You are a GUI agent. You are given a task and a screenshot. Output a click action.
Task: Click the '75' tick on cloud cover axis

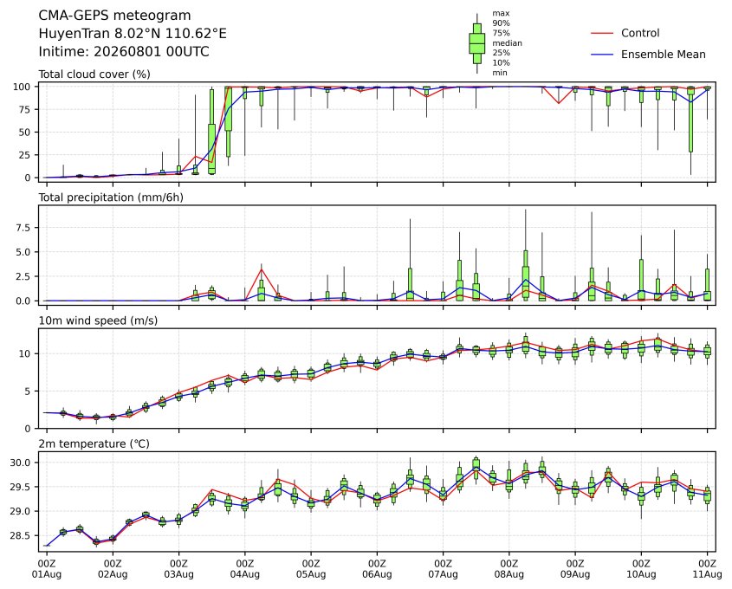tap(24, 110)
